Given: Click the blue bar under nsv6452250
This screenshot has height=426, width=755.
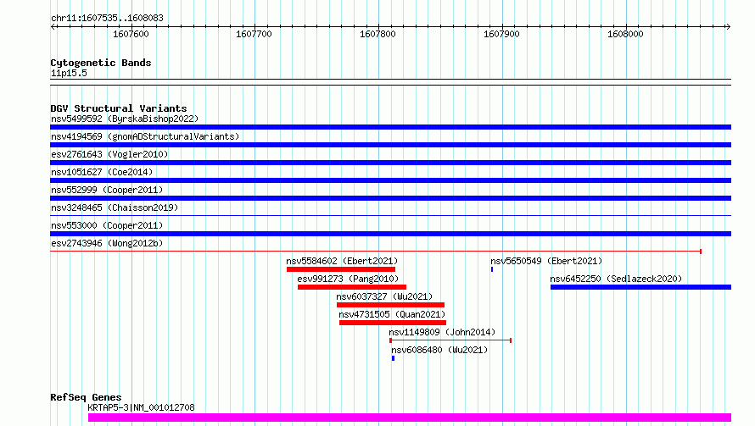Looking at the screenshot, I should 640,287.
